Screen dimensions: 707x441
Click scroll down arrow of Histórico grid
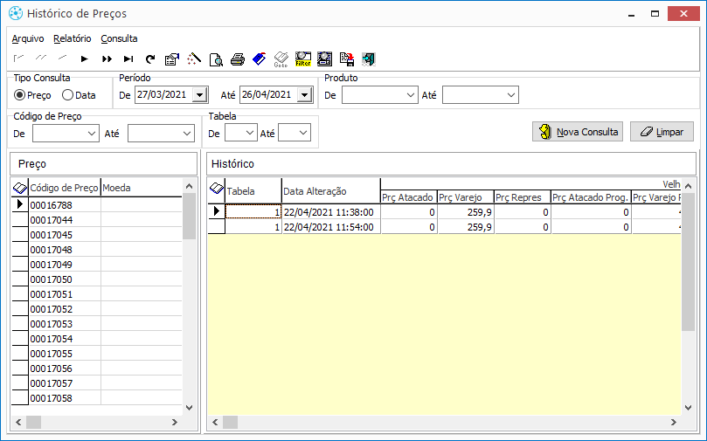point(688,408)
